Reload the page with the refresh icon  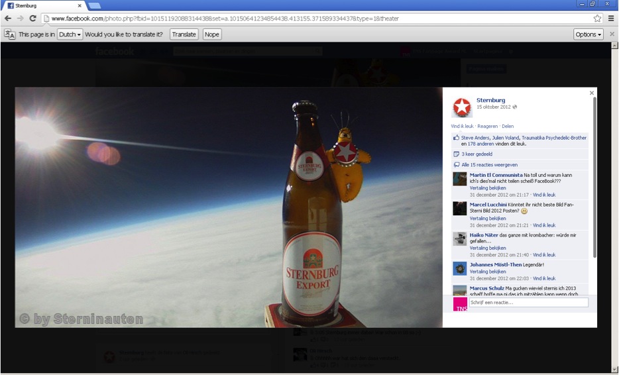(32, 19)
